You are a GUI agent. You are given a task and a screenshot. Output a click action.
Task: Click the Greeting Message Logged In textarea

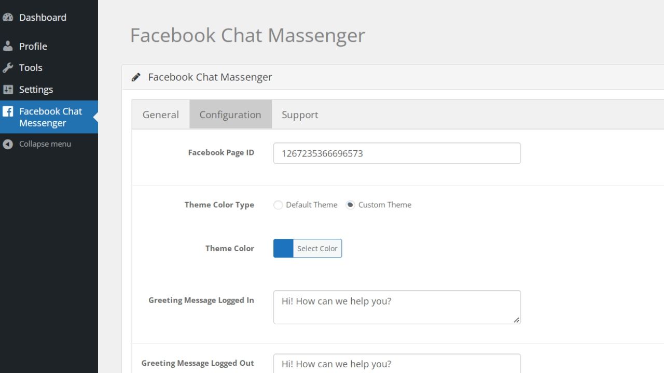[x=397, y=307]
